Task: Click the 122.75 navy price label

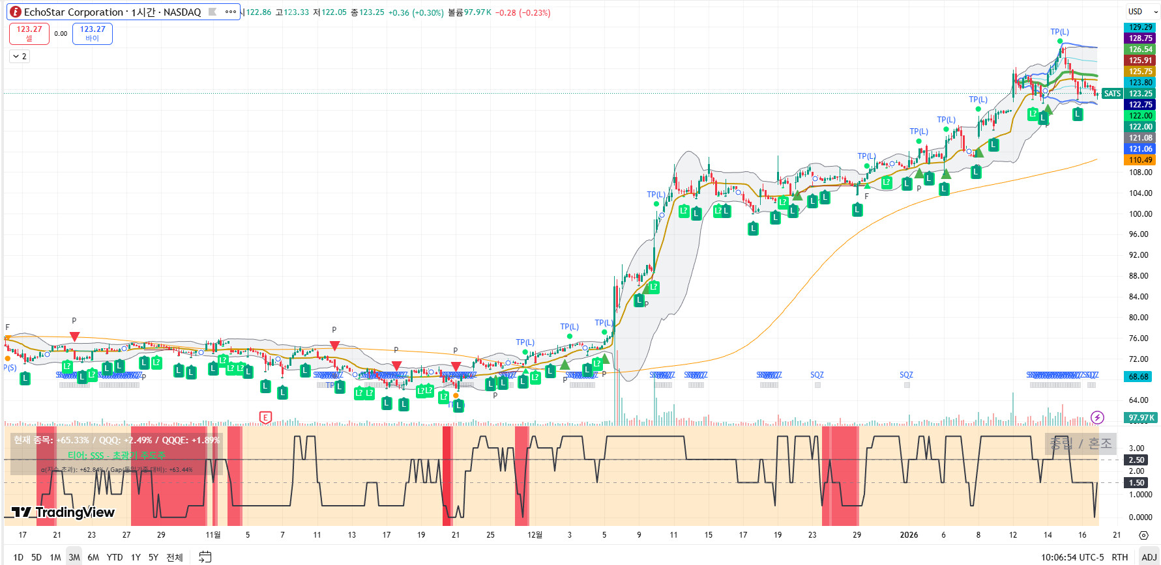Action: point(1141,105)
